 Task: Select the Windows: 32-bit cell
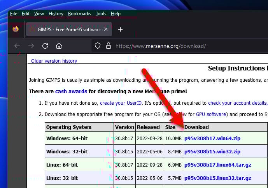click(79, 151)
